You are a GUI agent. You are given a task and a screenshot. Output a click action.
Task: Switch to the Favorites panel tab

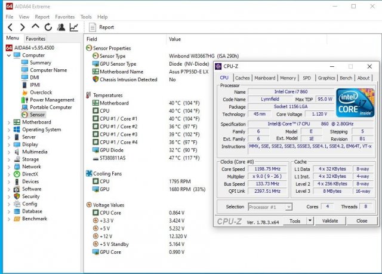coord(35,38)
